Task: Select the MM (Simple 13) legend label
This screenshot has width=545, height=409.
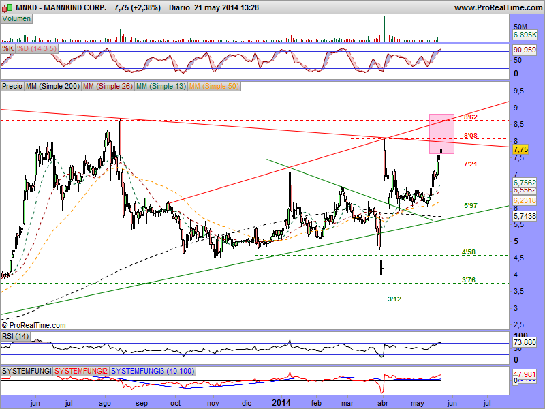Action: 161,86
